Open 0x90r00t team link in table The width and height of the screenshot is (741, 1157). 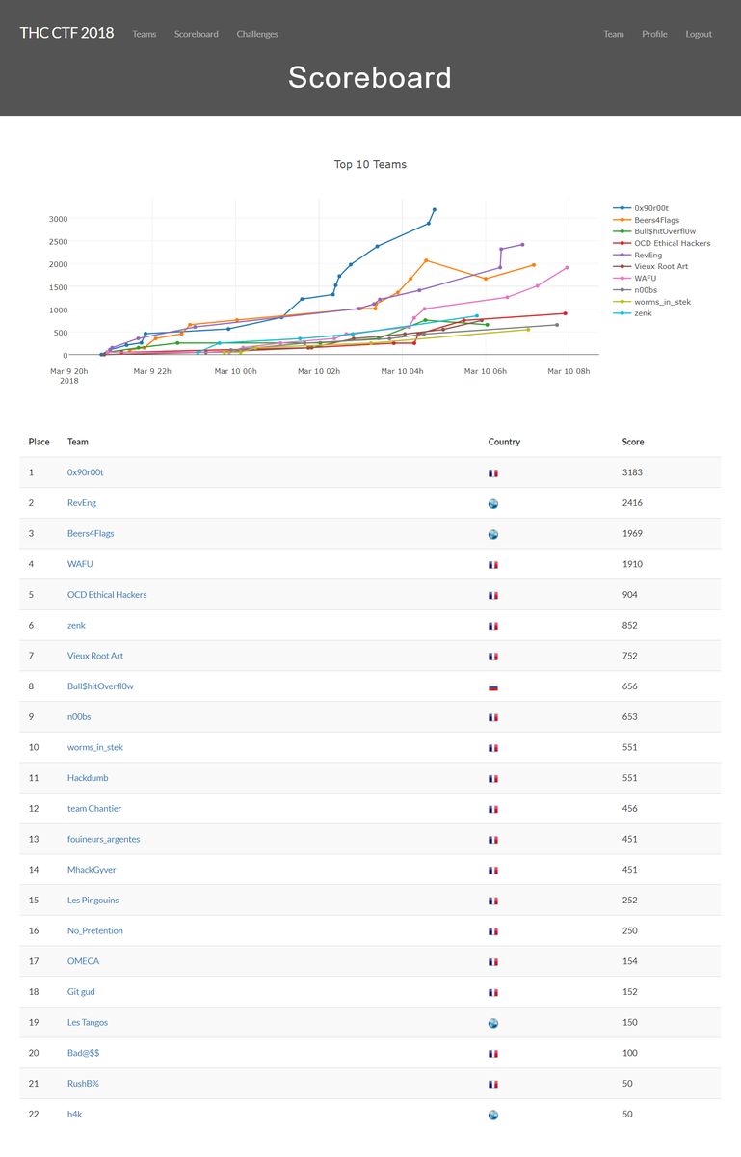tap(86, 472)
